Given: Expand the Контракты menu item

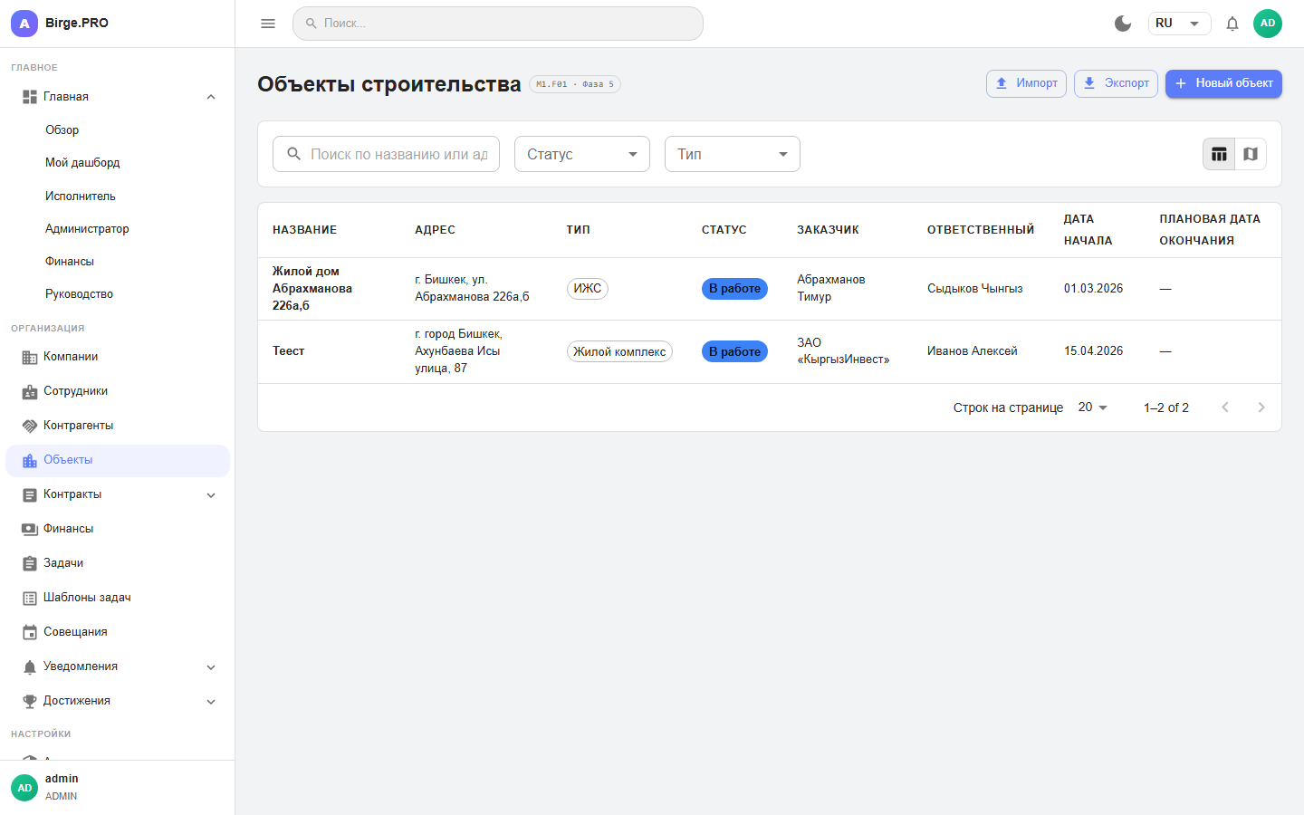Looking at the screenshot, I should pyautogui.click(x=211, y=494).
